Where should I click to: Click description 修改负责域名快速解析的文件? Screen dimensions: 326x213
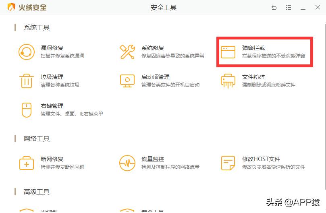click(x=274, y=167)
